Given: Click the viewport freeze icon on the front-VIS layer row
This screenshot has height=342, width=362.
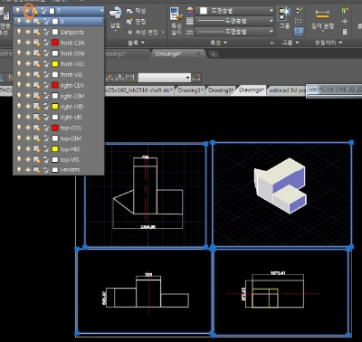Looking at the screenshot, I should click(x=37, y=75).
